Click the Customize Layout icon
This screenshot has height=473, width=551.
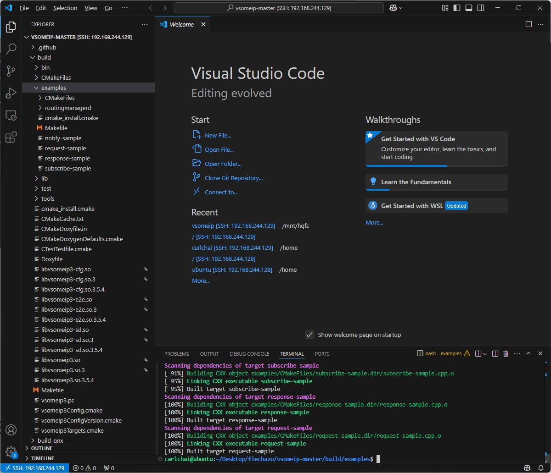445,8
